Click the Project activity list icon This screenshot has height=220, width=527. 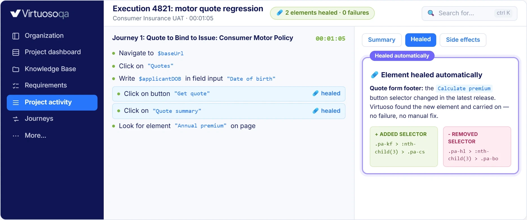16,102
